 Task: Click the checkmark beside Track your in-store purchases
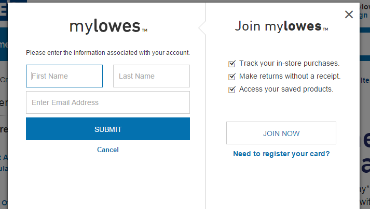tap(232, 64)
